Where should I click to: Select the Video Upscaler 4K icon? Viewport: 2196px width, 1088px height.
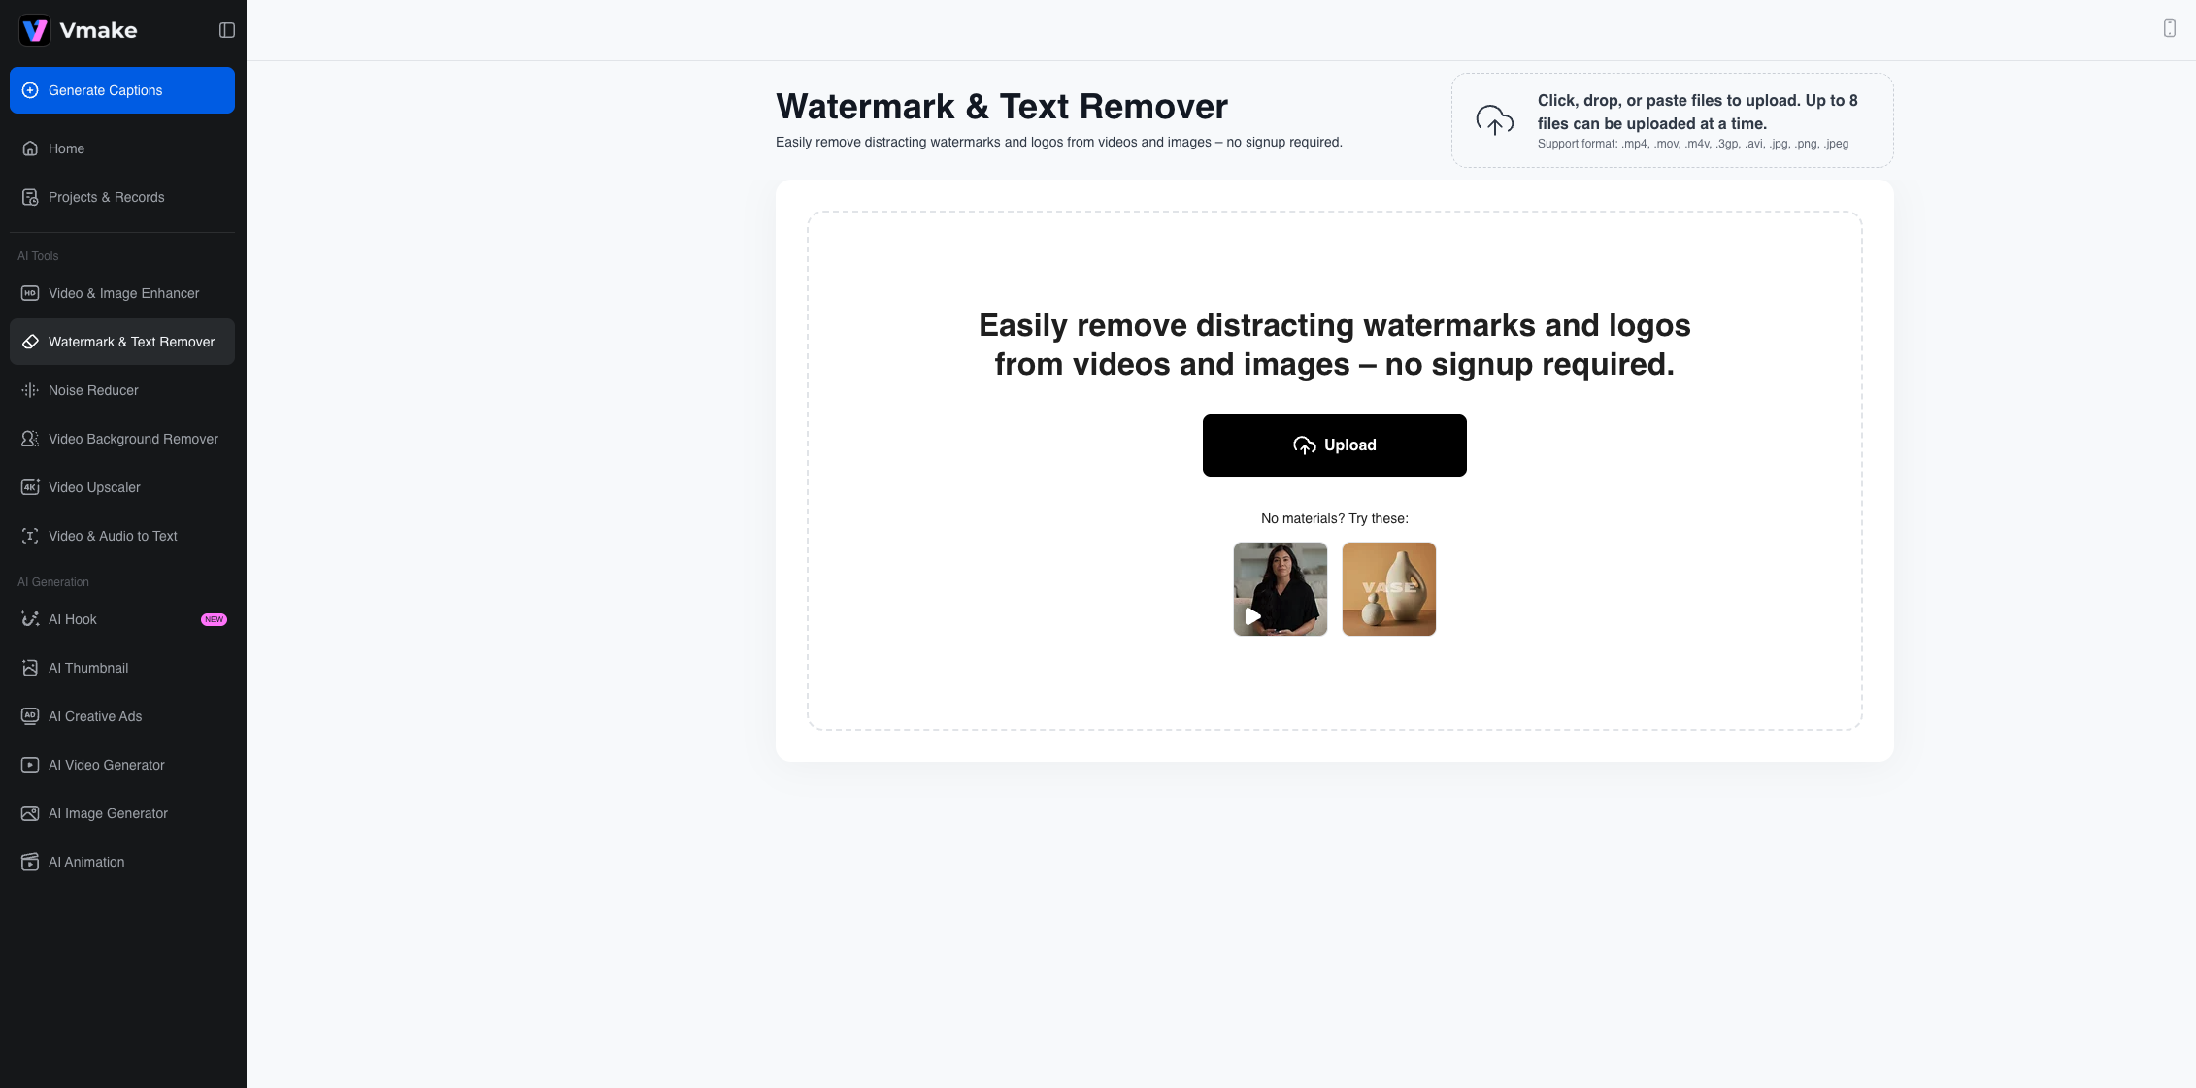[30, 487]
